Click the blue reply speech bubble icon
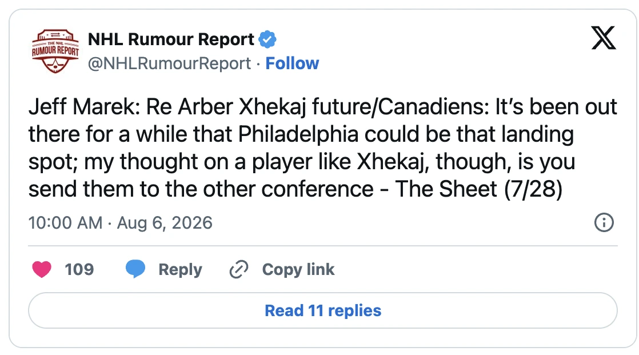 coord(135,269)
